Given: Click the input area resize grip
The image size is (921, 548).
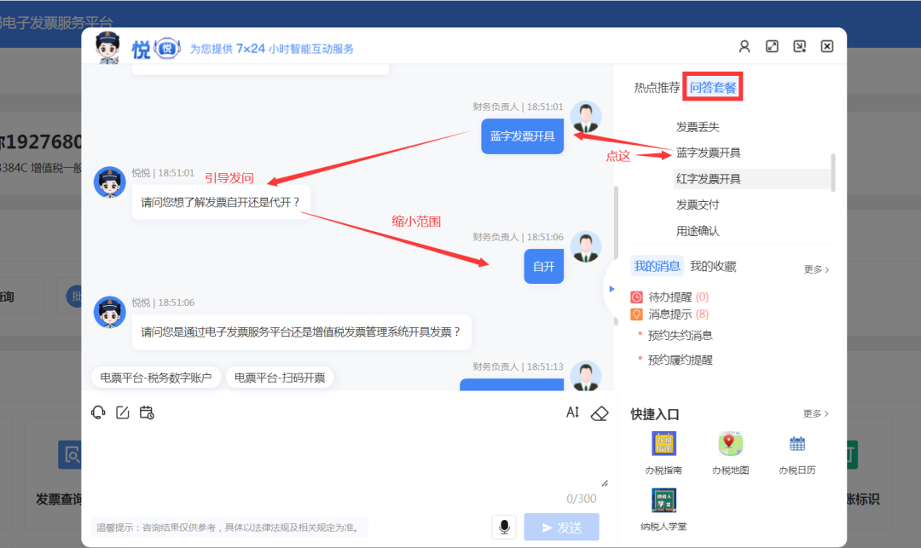Looking at the screenshot, I should [x=605, y=483].
